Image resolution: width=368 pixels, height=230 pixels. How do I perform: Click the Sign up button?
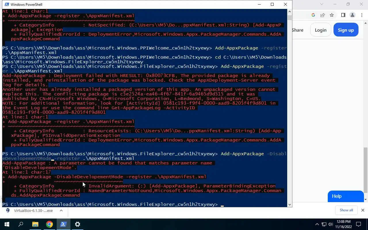(x=346, y=30)
